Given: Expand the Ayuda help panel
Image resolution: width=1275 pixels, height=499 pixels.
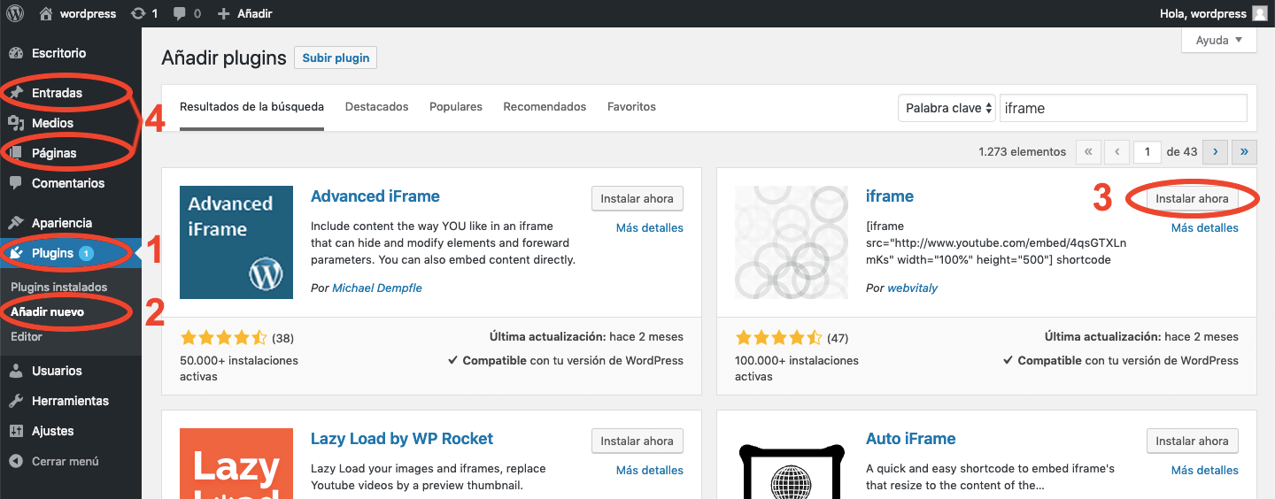Looking at the screenshot, I should [1219, 41].
